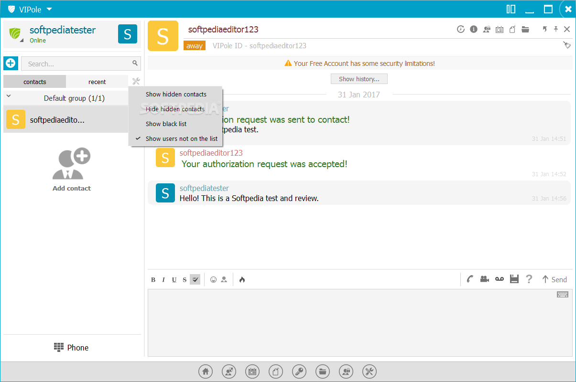Go to Home in the bottom toolbar
This screenshot has height=382, width=576.
coord(206,371)
